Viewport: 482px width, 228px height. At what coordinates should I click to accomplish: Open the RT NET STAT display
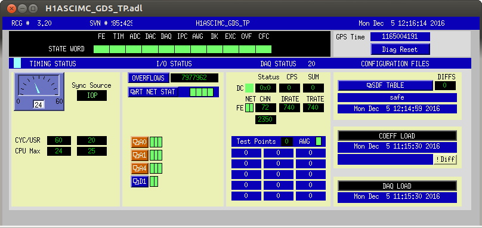(x=153, y=92)
